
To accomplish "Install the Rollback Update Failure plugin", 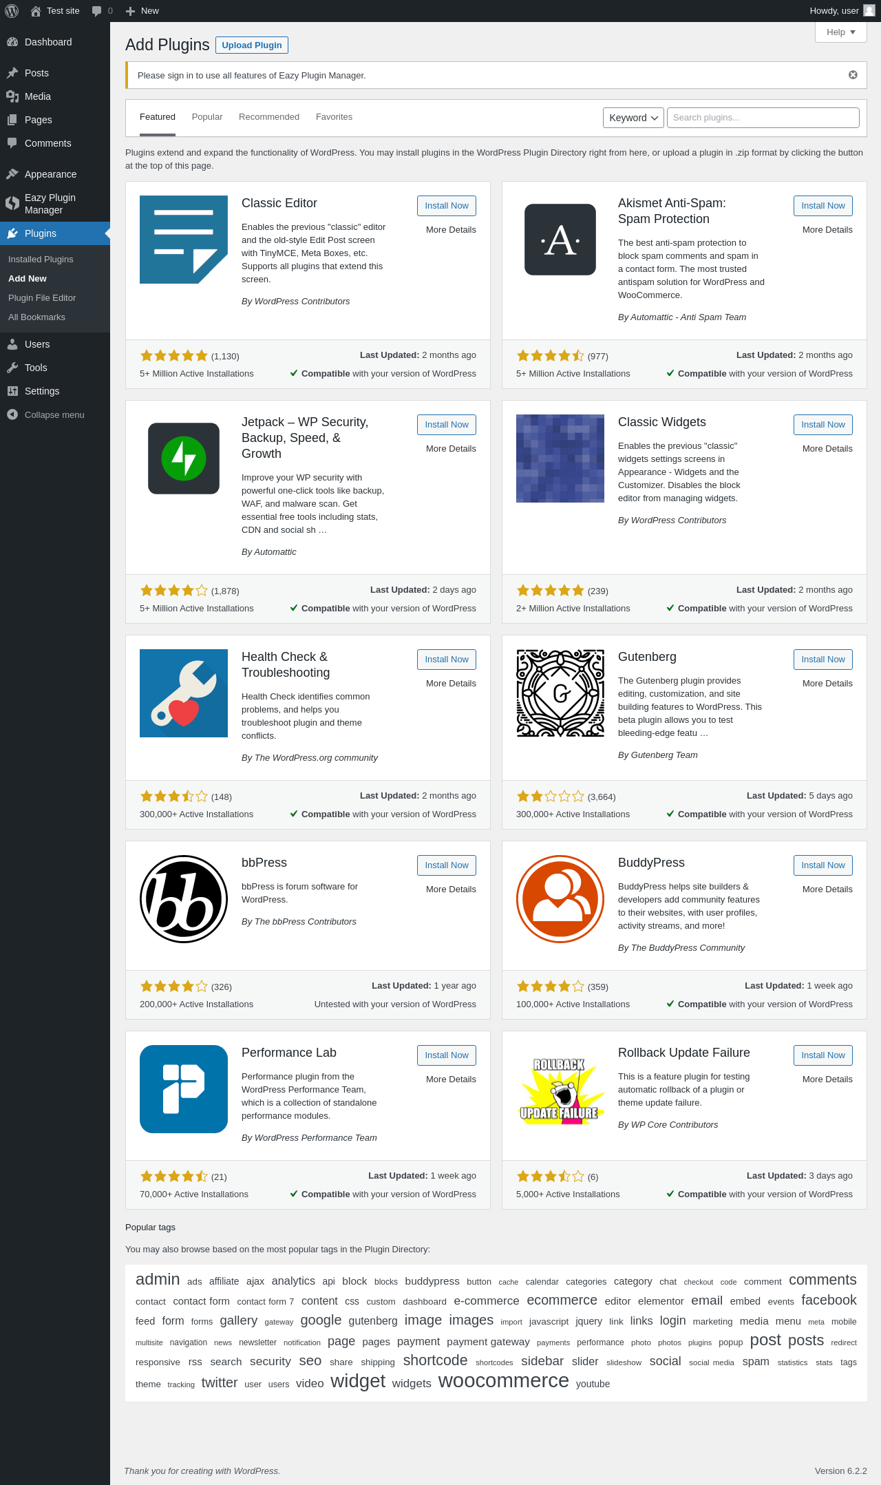I will [823, 1055].
